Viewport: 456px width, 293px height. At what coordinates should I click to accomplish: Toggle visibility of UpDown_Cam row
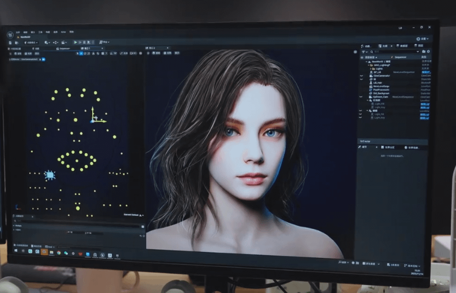[361, 97]
